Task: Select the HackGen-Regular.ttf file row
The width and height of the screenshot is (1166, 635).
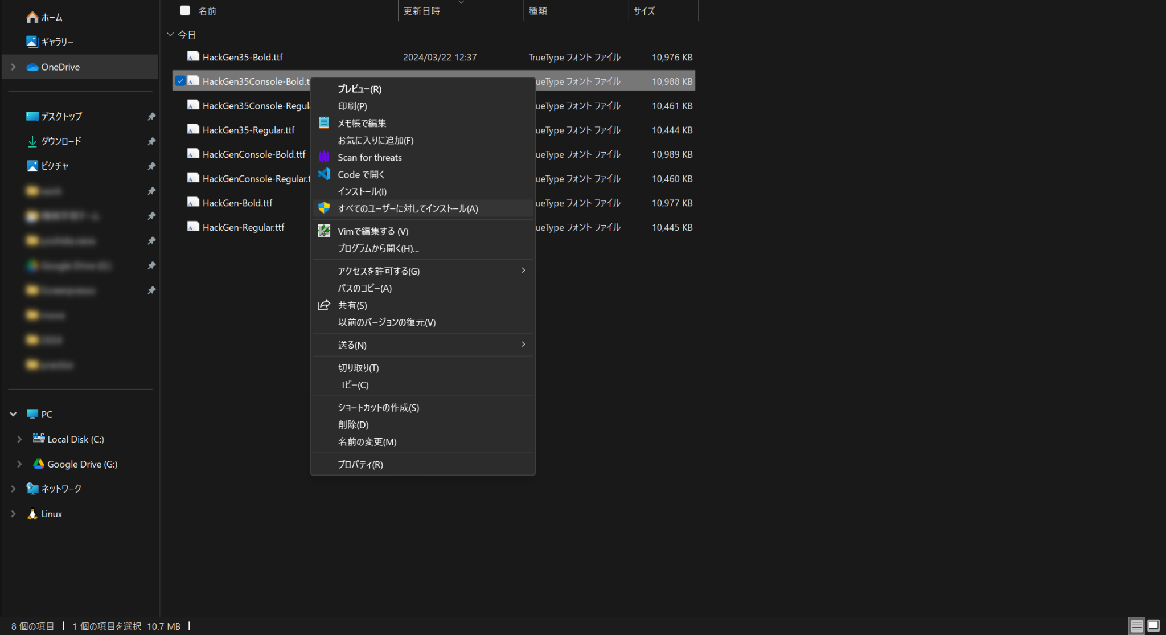Action: coord(244,227)
